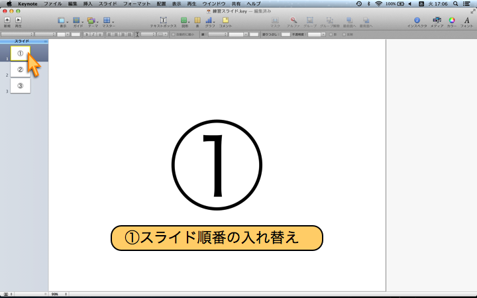477x298 pixels.
Task: Click the stroke color well
Action: click(254, 34)
